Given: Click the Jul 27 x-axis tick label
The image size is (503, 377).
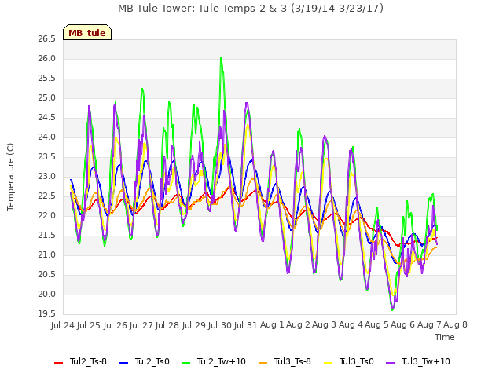Looking at the screenshot, I should coord(141,325).
